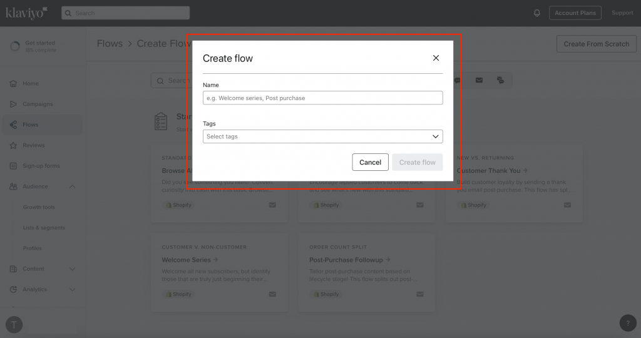Click Shopify tag on Post-Purchase Followup
The width and height of the screenshot is (641, 338).
coord(326,294)
